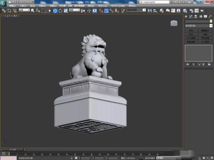Screen dimensions: 214x160
Task: Open the Graphite Modeling Tools ribbon
Action: pos(168,11)
